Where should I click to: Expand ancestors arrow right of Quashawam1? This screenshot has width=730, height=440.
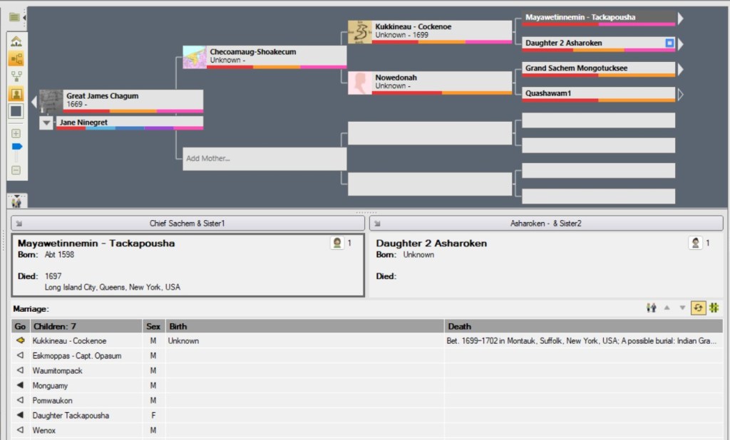[680, 95]
